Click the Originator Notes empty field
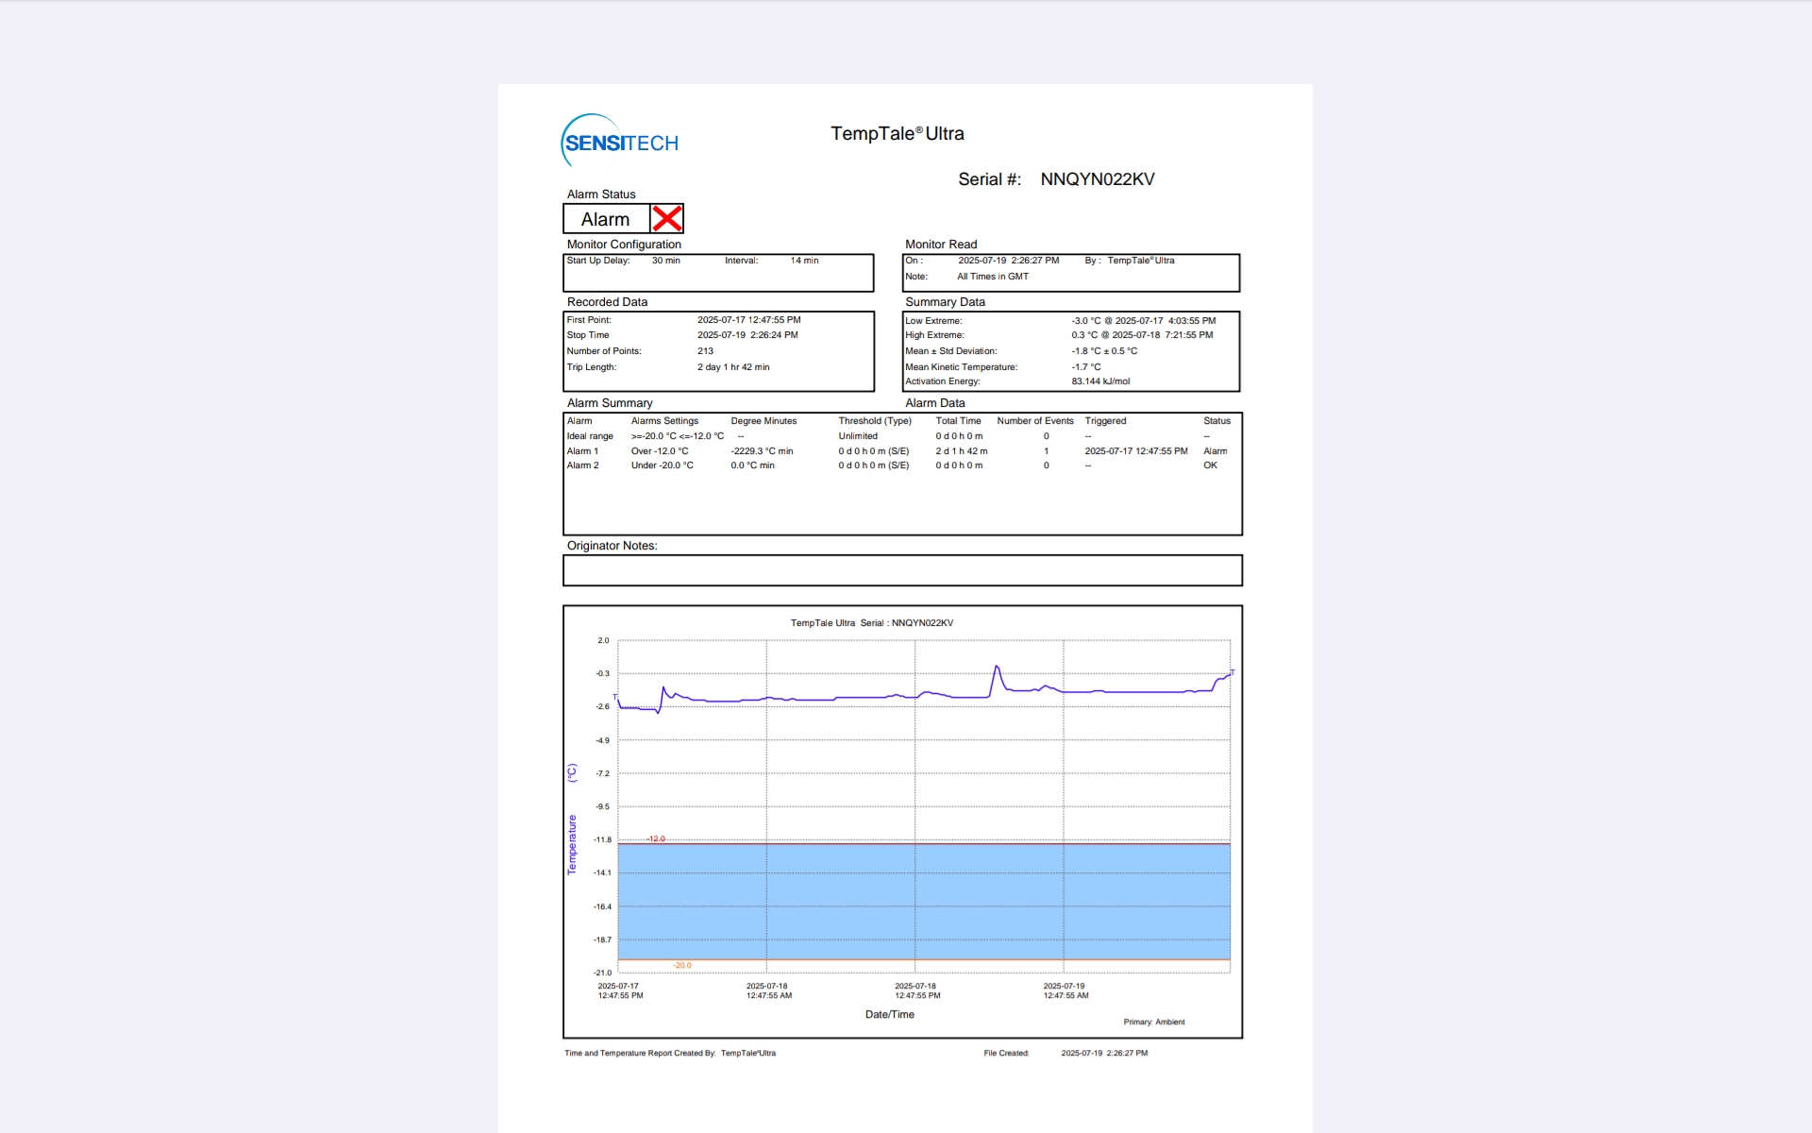The height and width of the screenshot is (1133, 1812). click(x=901, y=570)
